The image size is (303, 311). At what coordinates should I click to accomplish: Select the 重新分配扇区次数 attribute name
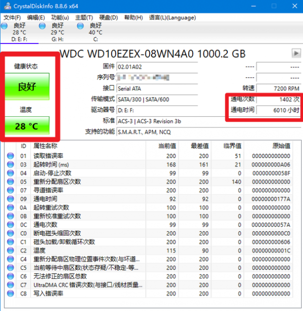click(x=57, y=182)
